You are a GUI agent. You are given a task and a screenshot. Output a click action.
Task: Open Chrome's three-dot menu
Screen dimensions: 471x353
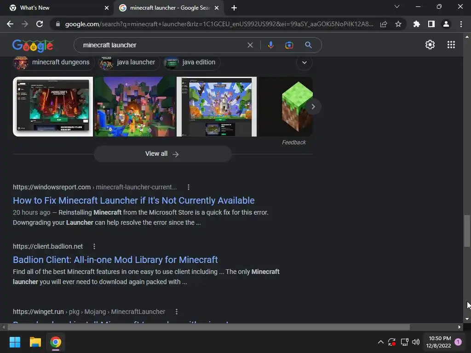pyautogui.click(x=461, y=24)
